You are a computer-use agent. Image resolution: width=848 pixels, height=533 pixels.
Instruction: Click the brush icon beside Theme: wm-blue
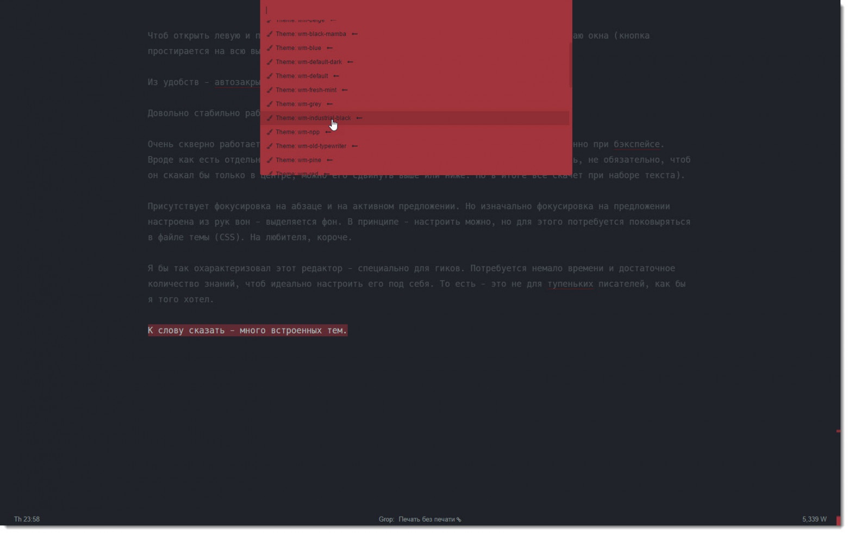click(x=270, y=48)
